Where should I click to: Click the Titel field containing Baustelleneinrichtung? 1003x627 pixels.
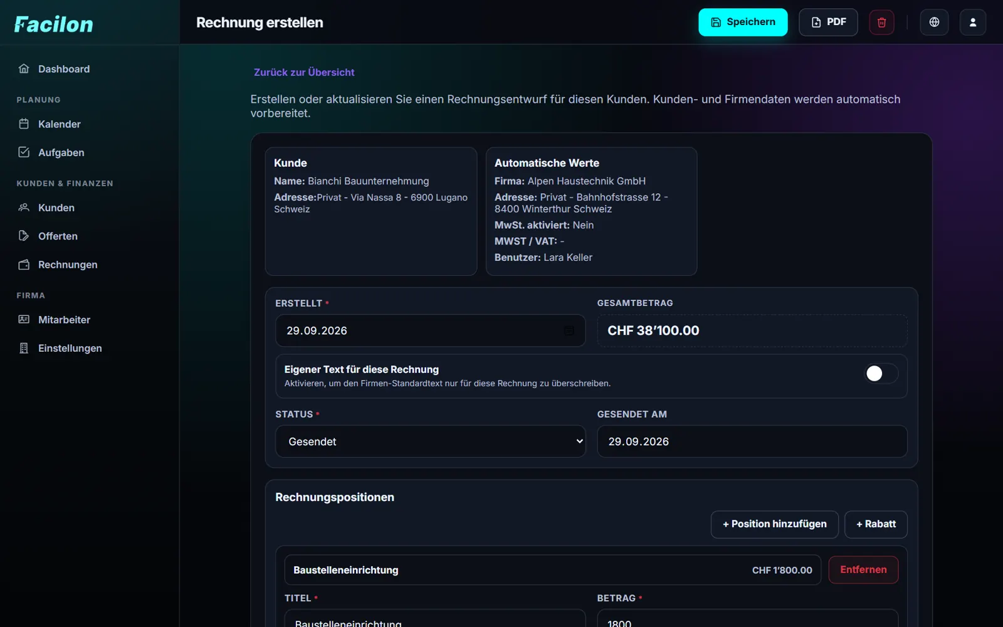click(x=435, y=618)
